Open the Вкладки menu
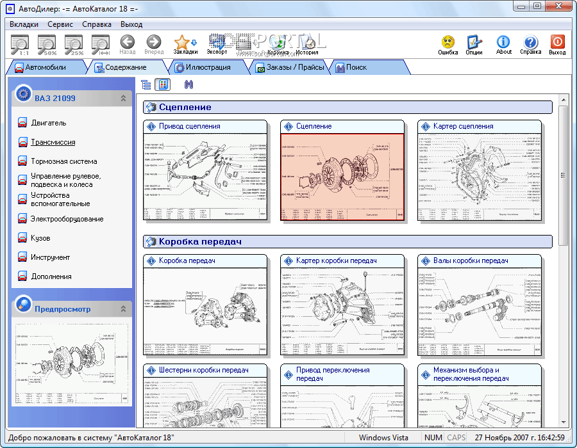 click(24, 24)
